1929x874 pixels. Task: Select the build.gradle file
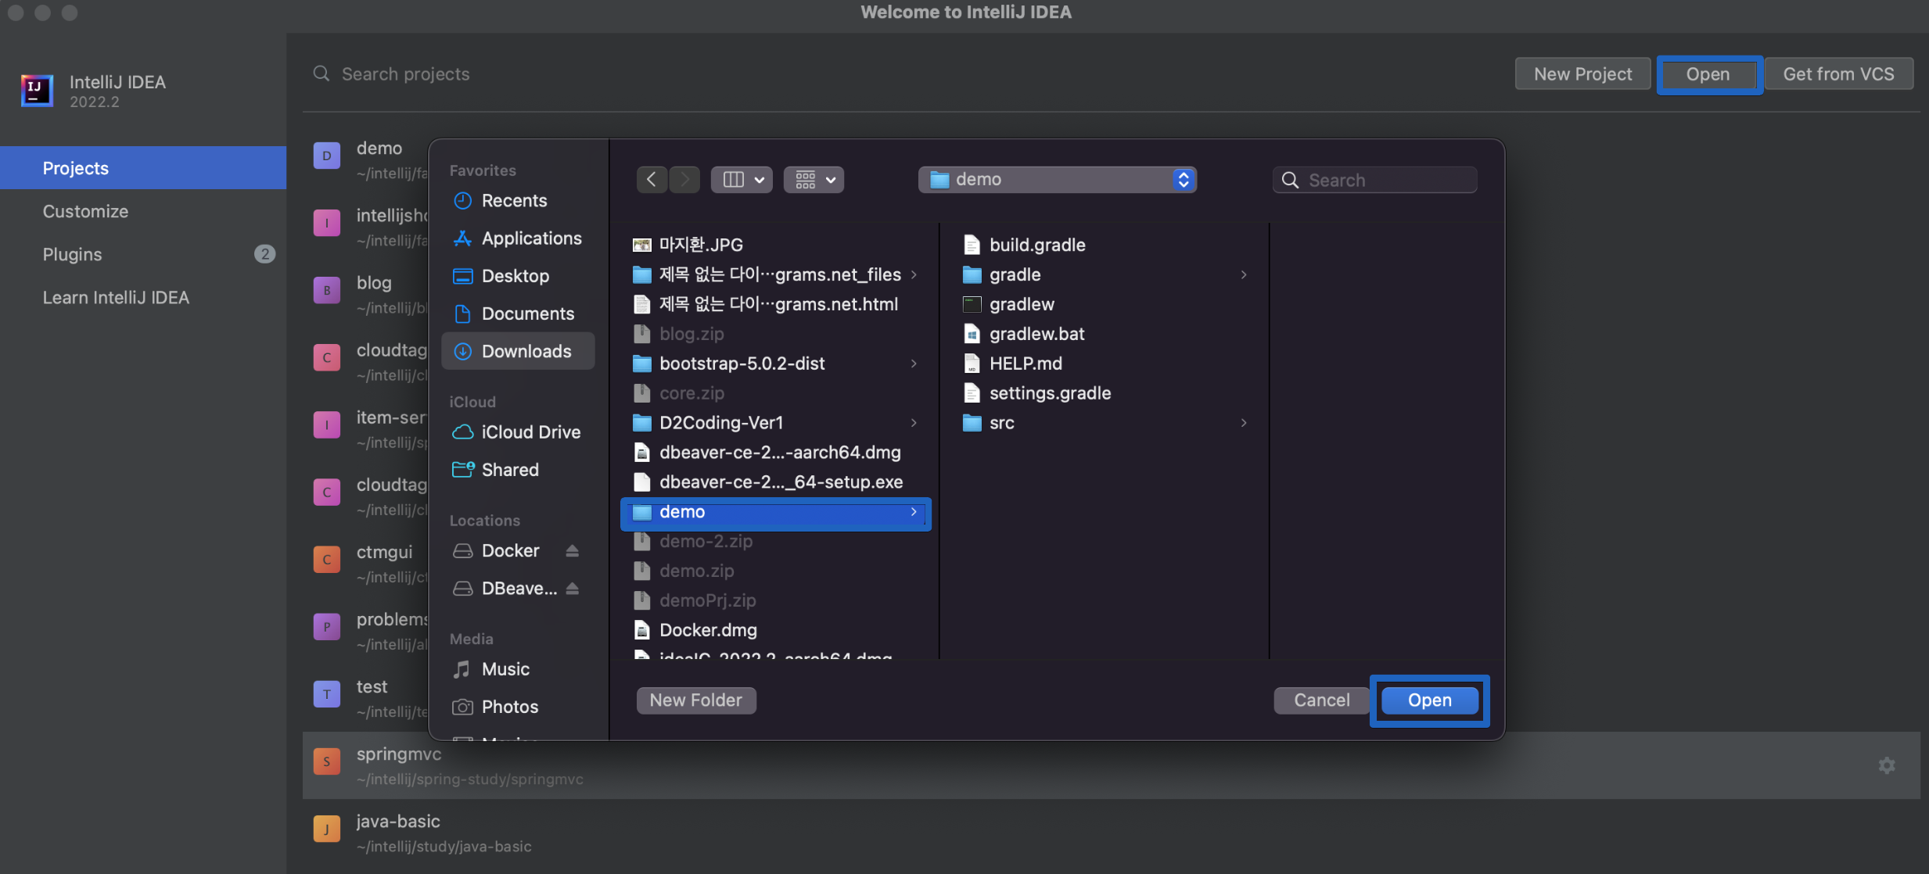pos(1036,245)
